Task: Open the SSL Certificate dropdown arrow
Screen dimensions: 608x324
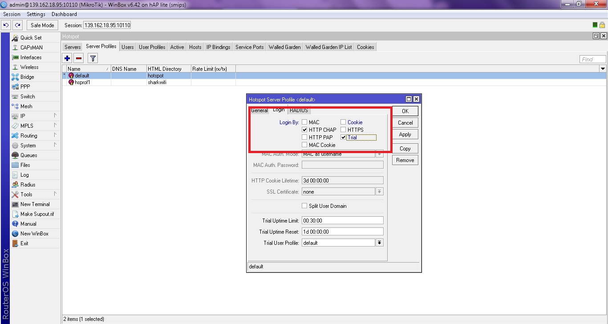Action: (x=379, y=192)
